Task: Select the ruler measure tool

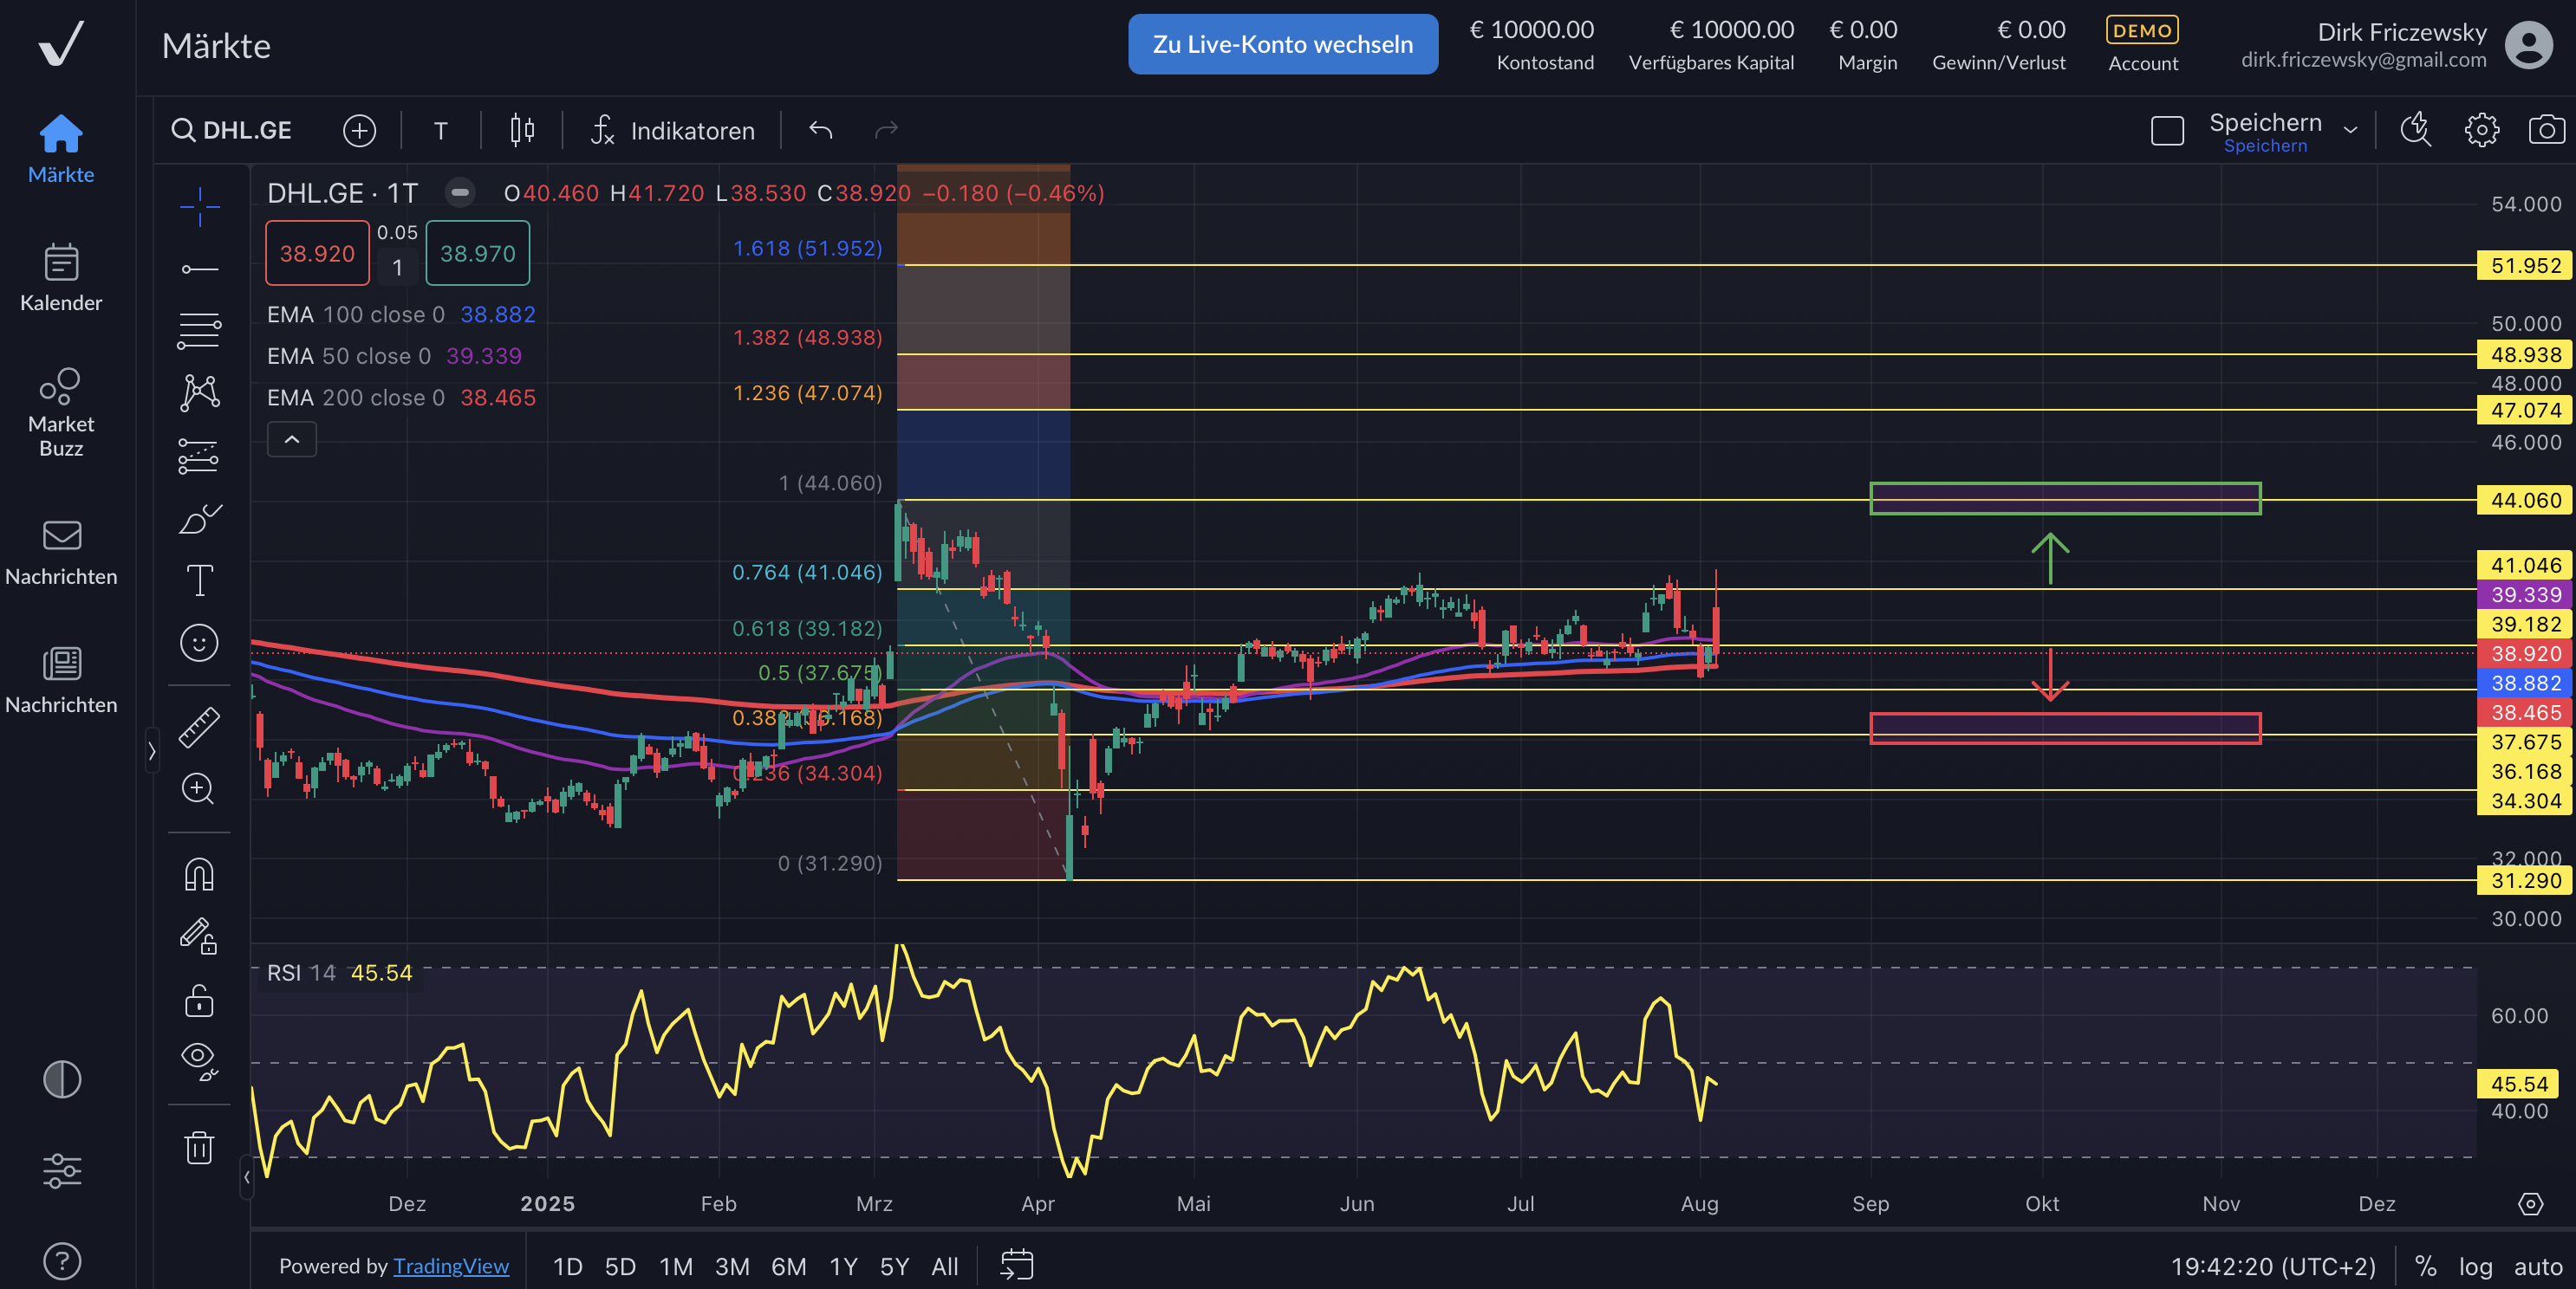Action: point(199,728)
